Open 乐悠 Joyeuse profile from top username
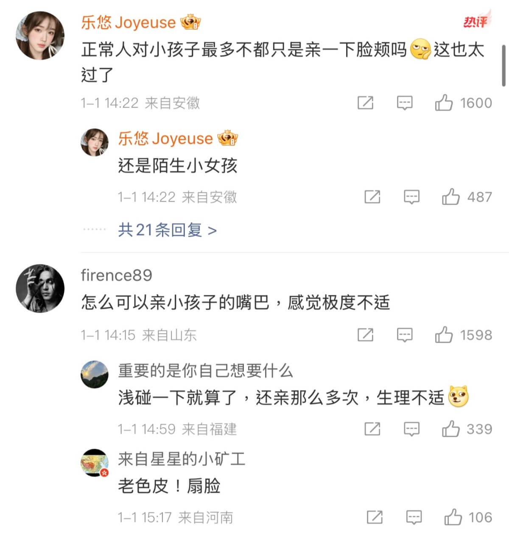 tap(128, 22)
